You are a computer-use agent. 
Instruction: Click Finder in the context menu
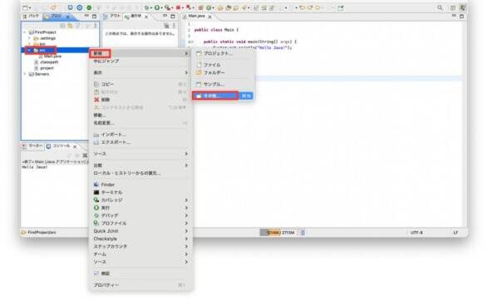click(x=140, y=185)
